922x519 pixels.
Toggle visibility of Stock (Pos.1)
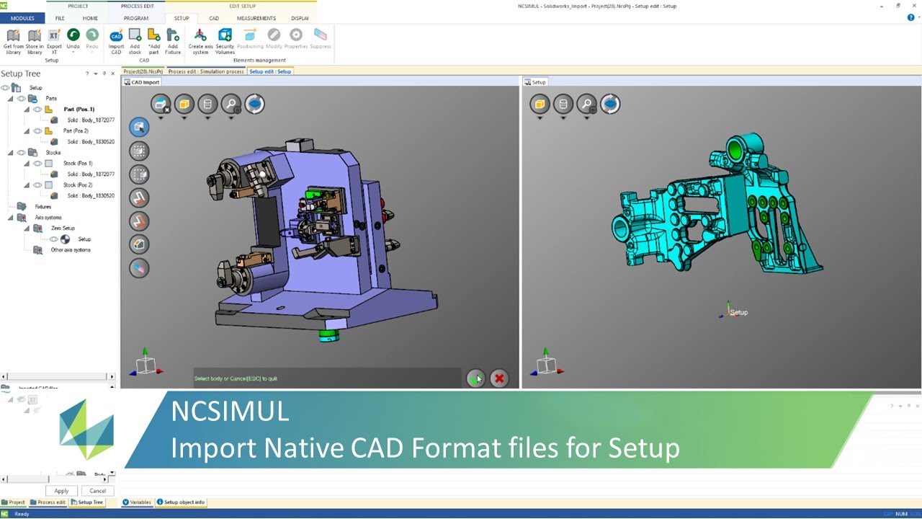pos(37,164)
